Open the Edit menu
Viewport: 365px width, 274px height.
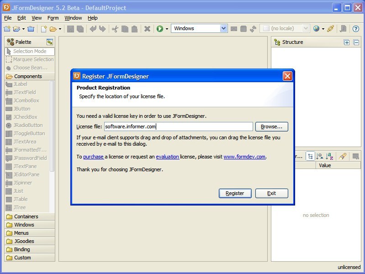21,18
